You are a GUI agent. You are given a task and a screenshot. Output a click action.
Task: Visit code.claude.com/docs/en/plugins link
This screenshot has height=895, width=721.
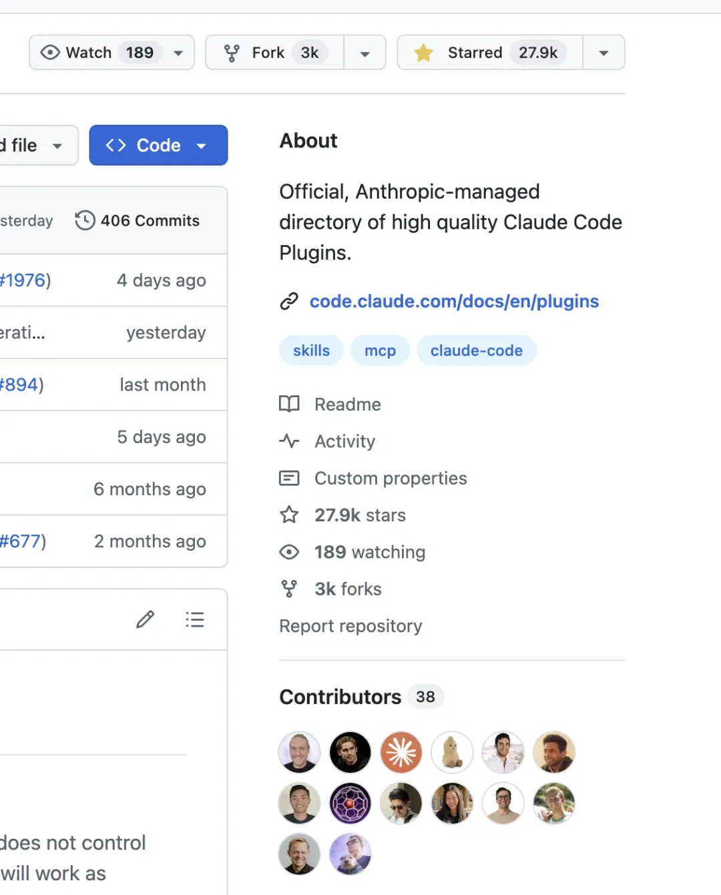[454, 301]
